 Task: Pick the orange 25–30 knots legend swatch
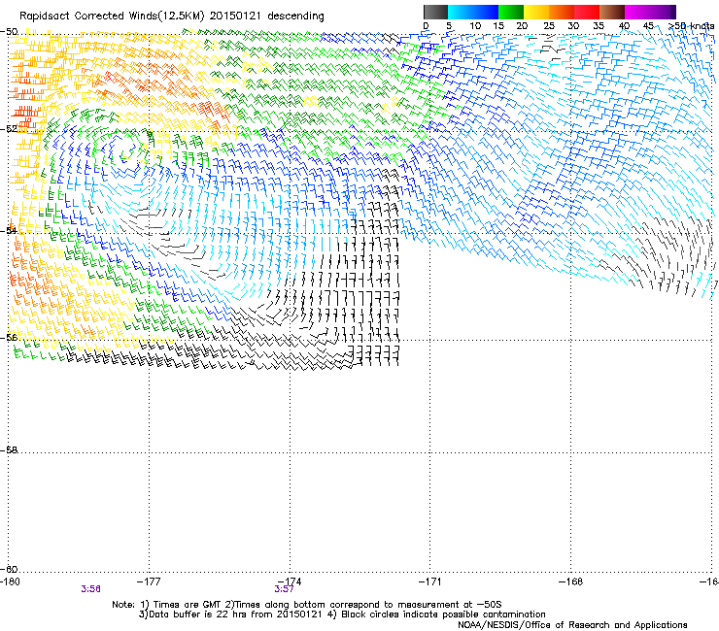point(562,12)
